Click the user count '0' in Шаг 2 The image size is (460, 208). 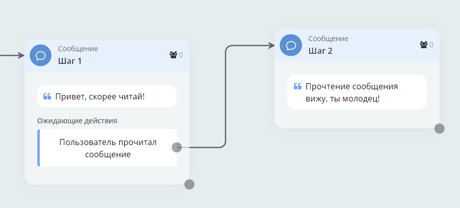(x=432, y=45)
